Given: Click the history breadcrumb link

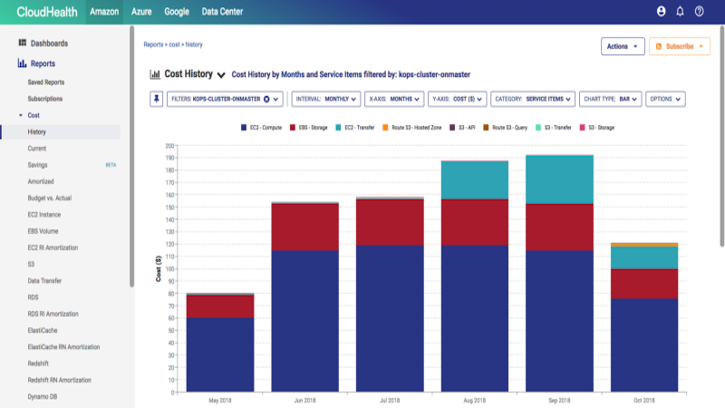Looking at the screenshot, I should coord(194,44).
